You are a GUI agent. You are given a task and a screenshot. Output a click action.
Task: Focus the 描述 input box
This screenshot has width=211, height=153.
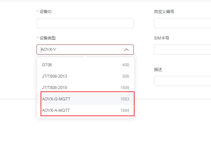[x=182, y=81]
